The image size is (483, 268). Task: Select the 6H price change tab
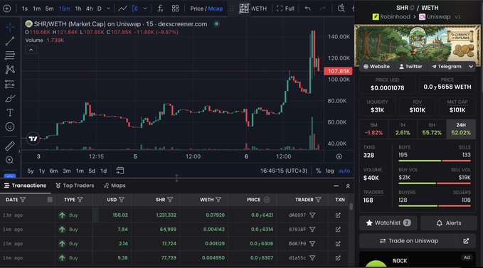pos(432,129)
